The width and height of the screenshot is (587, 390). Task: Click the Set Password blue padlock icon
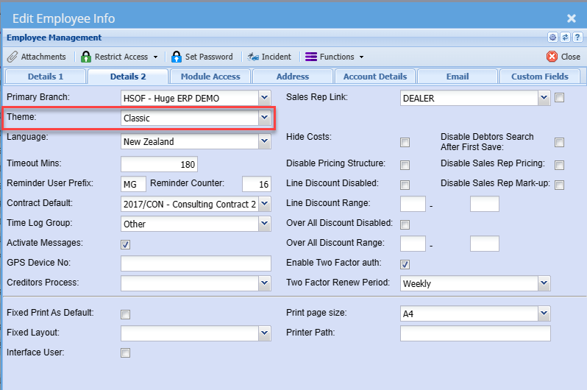click(177, 57)
